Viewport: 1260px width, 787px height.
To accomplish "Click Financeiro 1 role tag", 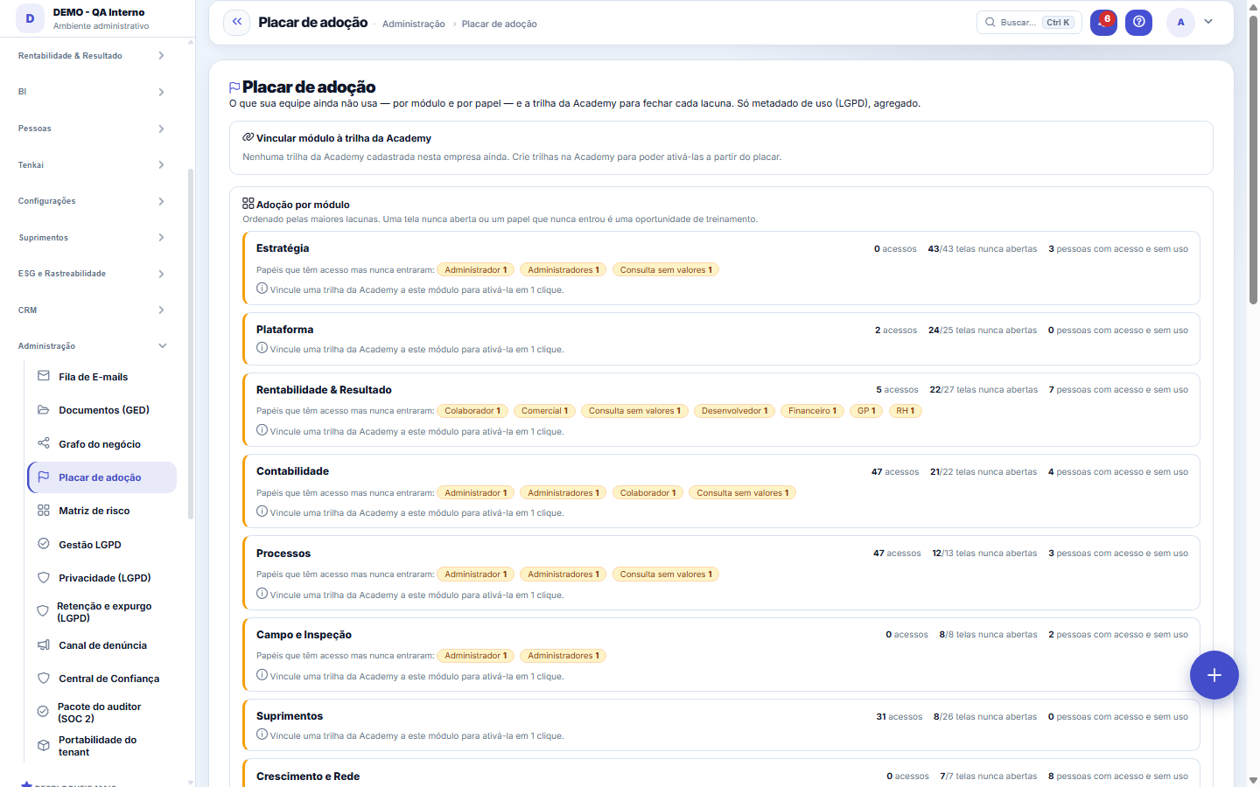I will tap(812, 411).
